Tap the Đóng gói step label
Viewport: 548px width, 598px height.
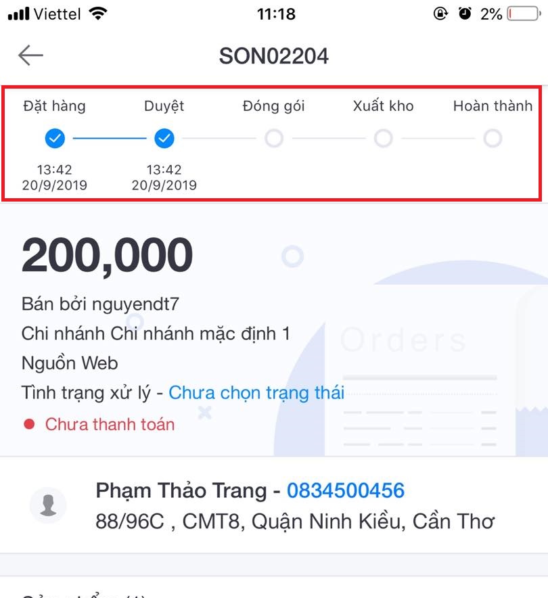pos(274,106)
